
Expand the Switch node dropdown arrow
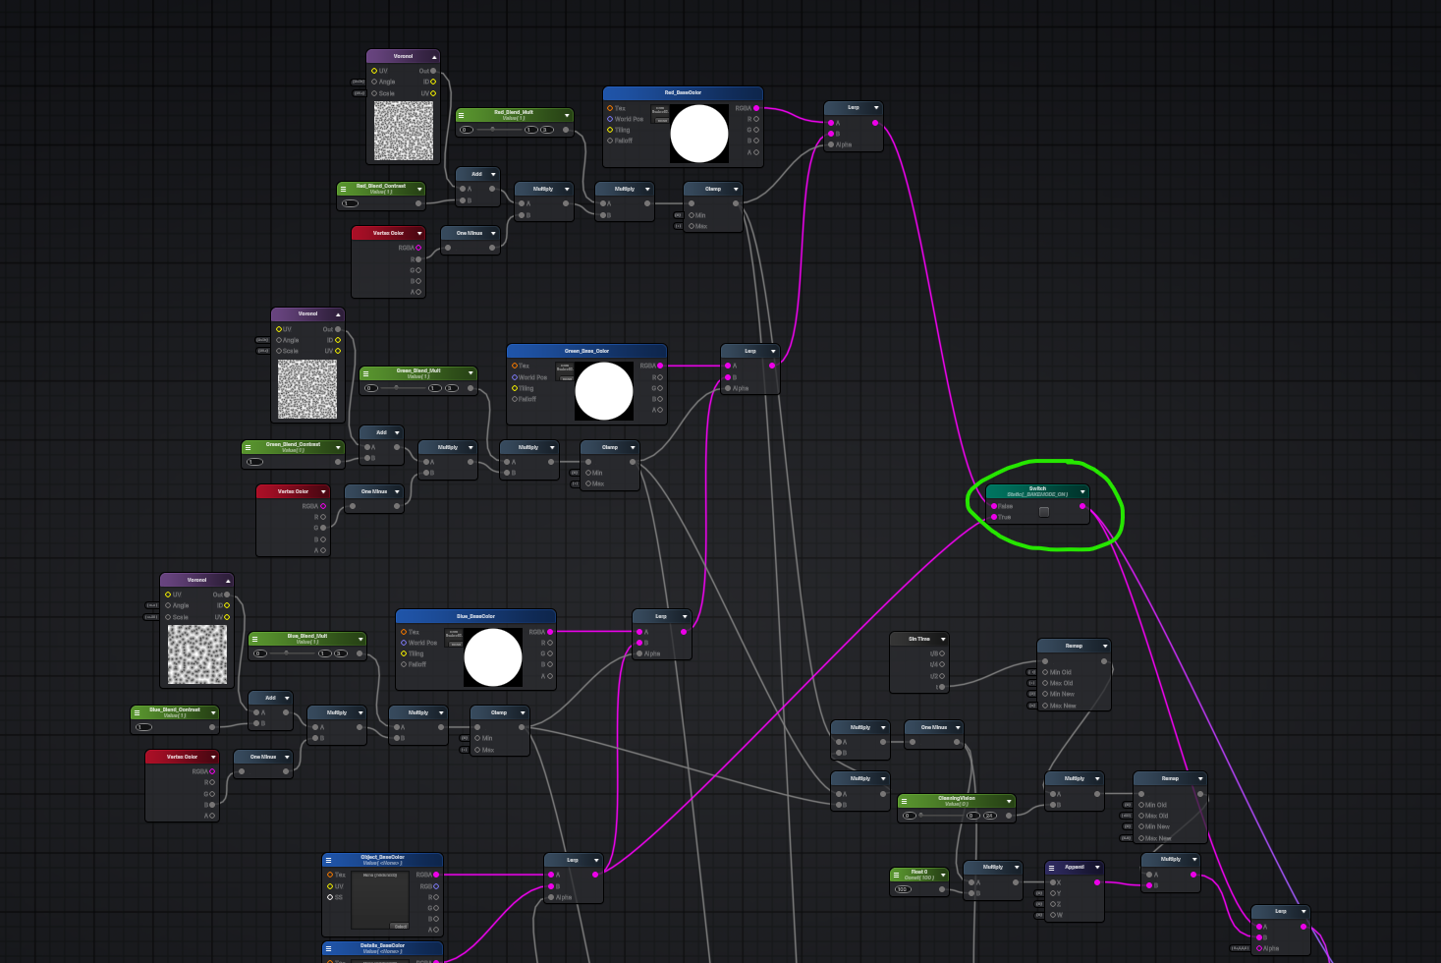pyautogui.click(x=1082, y=491)
